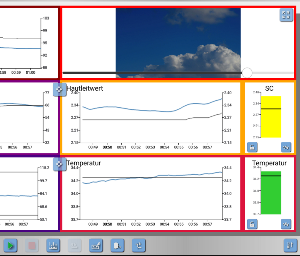Click the green Temperatur level bar
The image size is (300, 256).
[x=271, y=193]
